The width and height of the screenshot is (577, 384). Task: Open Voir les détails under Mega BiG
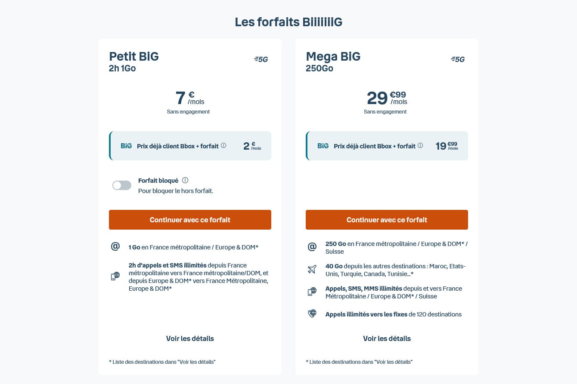coord(386,338)
